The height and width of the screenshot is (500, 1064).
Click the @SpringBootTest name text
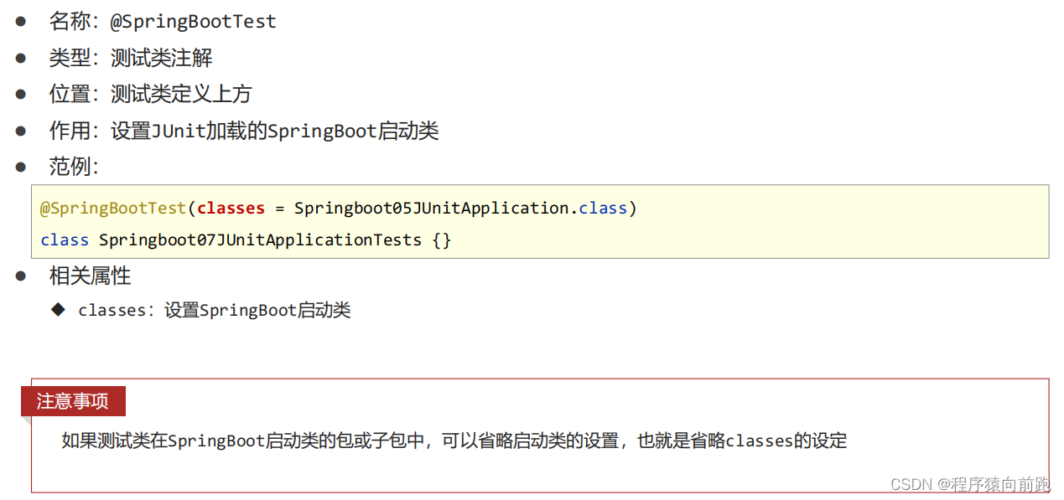point(194,22)
